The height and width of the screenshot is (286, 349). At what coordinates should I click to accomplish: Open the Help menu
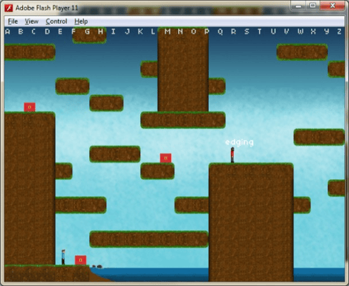[81, 22]
